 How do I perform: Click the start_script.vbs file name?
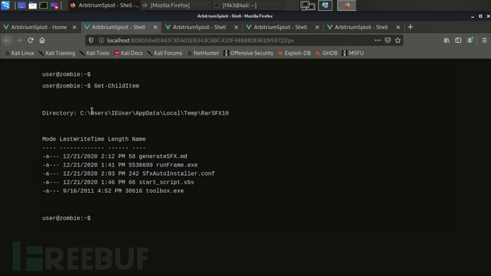coord(167,182)
